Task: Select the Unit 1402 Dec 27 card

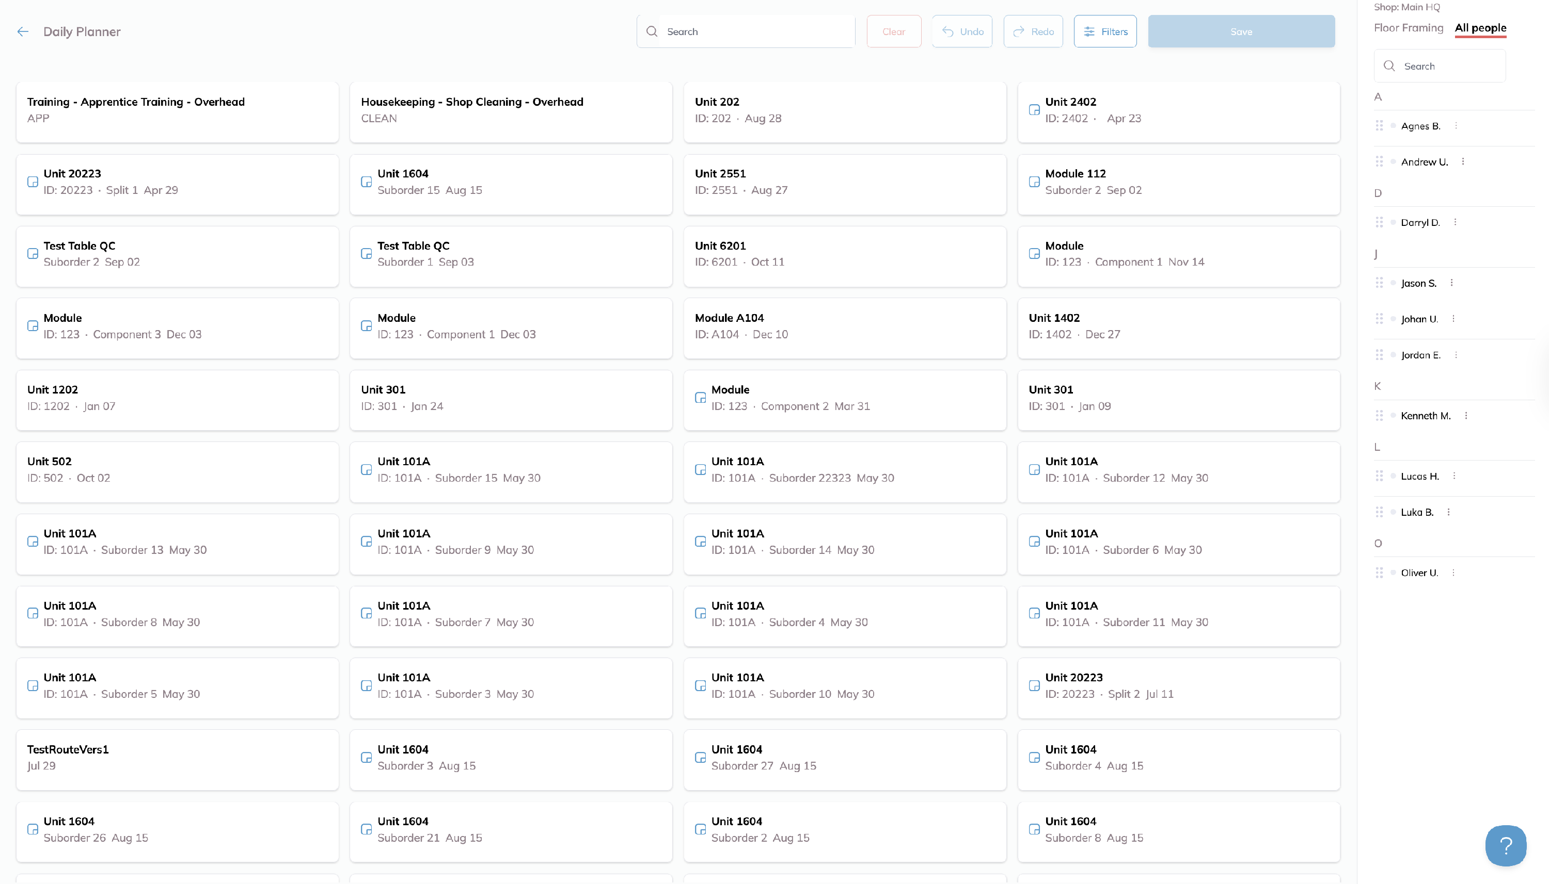Action: tap(1178, 328)
